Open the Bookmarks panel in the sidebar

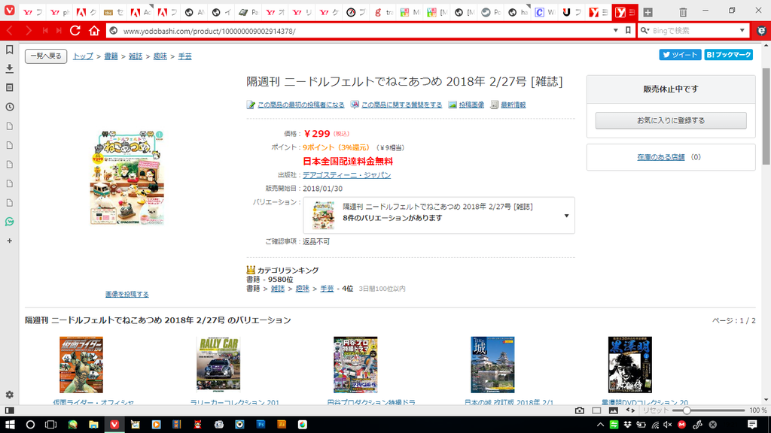pyautogui.click(x=9, y=50)
